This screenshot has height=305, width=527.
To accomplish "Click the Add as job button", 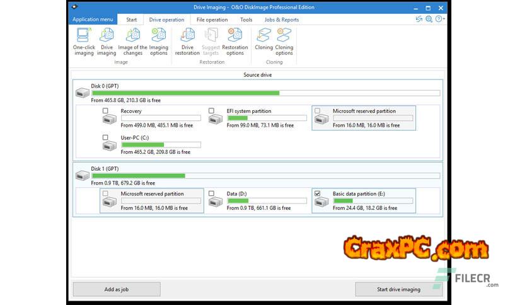I will coord(117,289).
